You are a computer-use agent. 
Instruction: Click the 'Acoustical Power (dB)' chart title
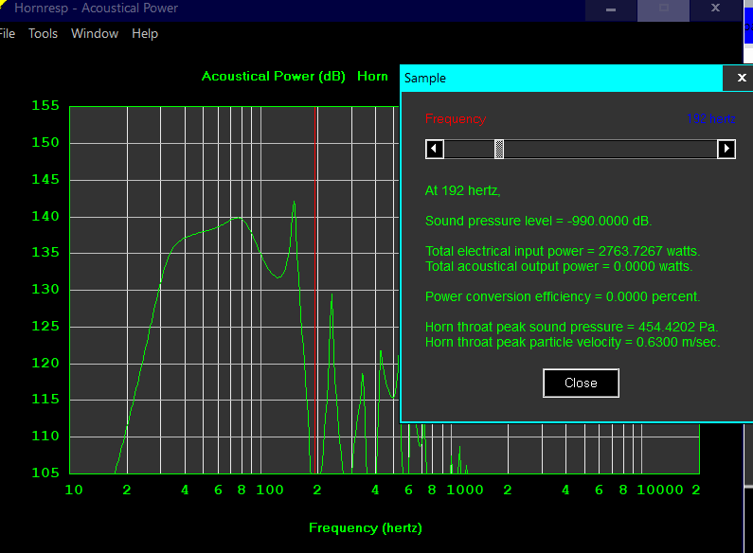pyautogui.click(x=273, y=77)
